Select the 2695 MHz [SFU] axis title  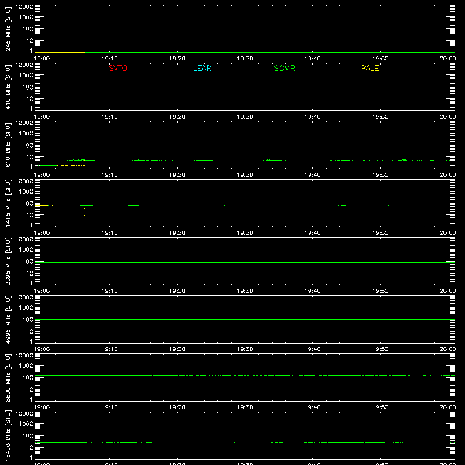click(x=8, y=262)
